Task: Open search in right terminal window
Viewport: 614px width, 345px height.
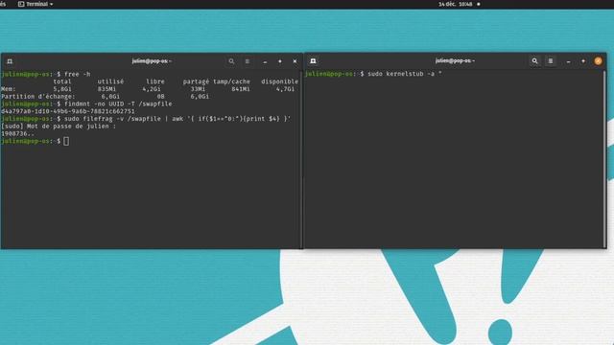Action: (x=535, y=61)
